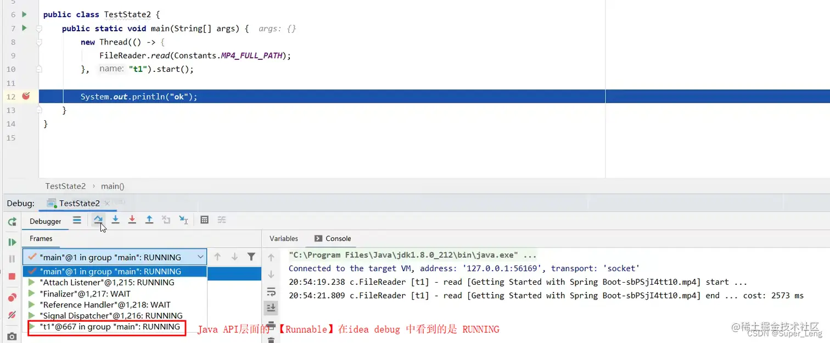830x343 pixels.
Task: Open Evaluate Expression calculator
Action: click(204, 220)
